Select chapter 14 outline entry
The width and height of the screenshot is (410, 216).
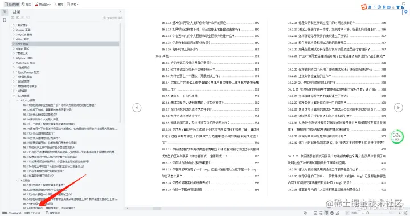tap(26, 87)
